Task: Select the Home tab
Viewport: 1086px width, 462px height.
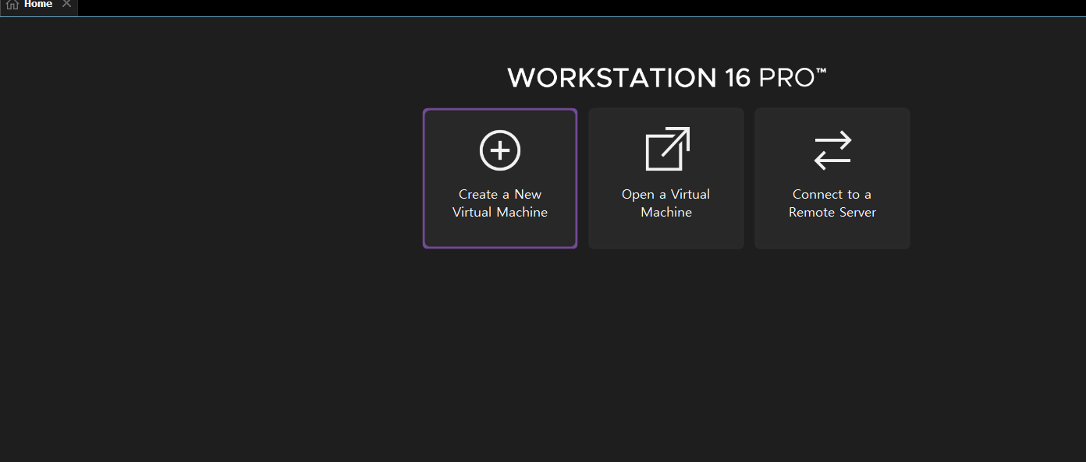Action: [x=38, y=6]
